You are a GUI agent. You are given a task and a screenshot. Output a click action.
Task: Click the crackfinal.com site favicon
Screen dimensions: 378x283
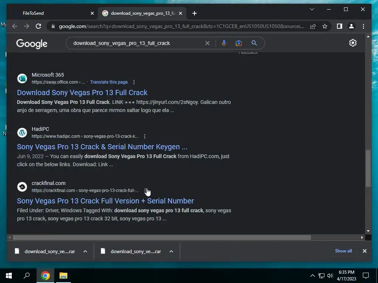click(x=22, y=187)
